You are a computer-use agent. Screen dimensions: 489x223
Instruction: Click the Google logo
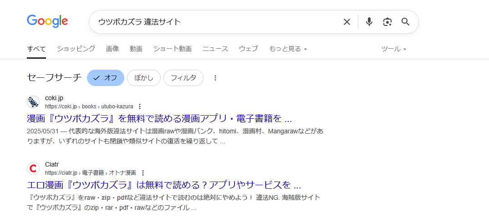point(47,21)
